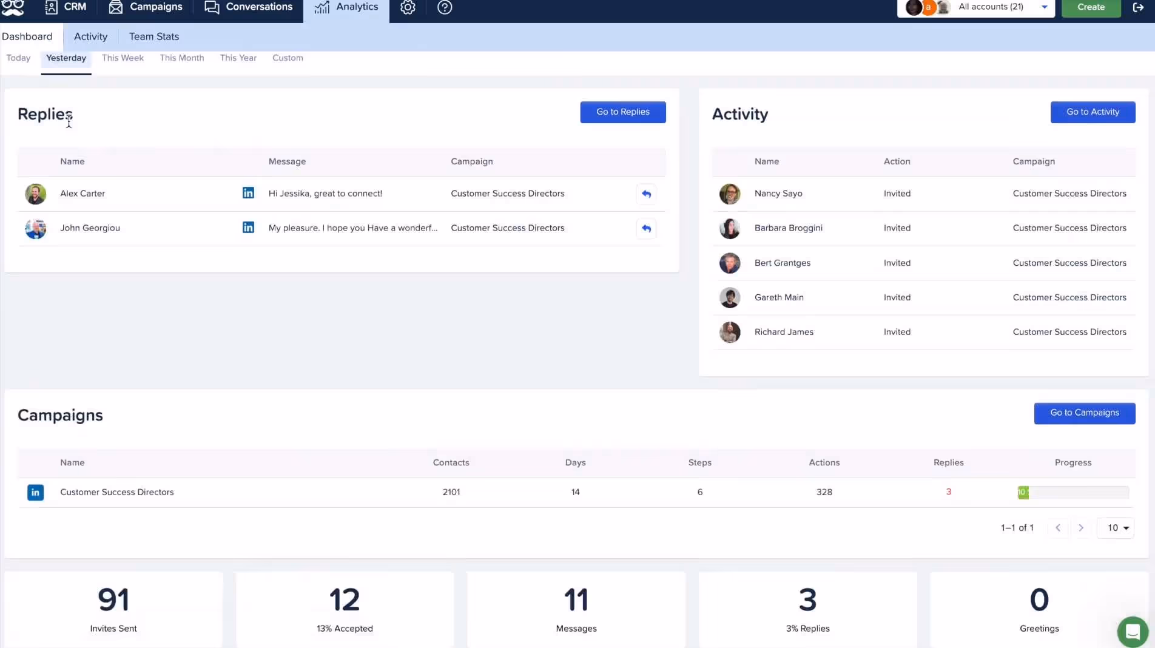
Task: Click the Customer Success Directors progress bar
Action: pos(1072,492)
